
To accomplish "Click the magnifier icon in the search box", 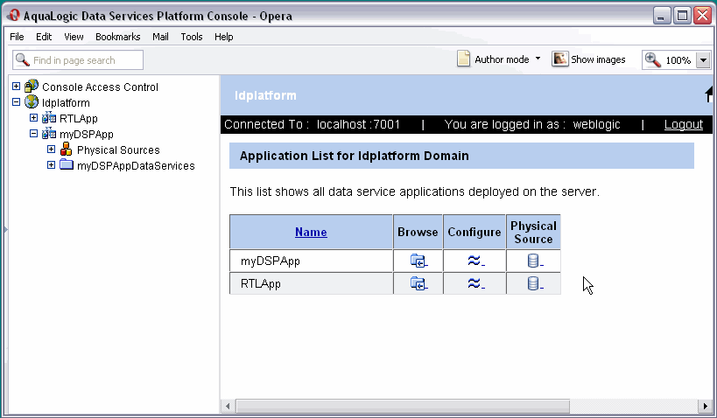I will click(x=23, y=59).
